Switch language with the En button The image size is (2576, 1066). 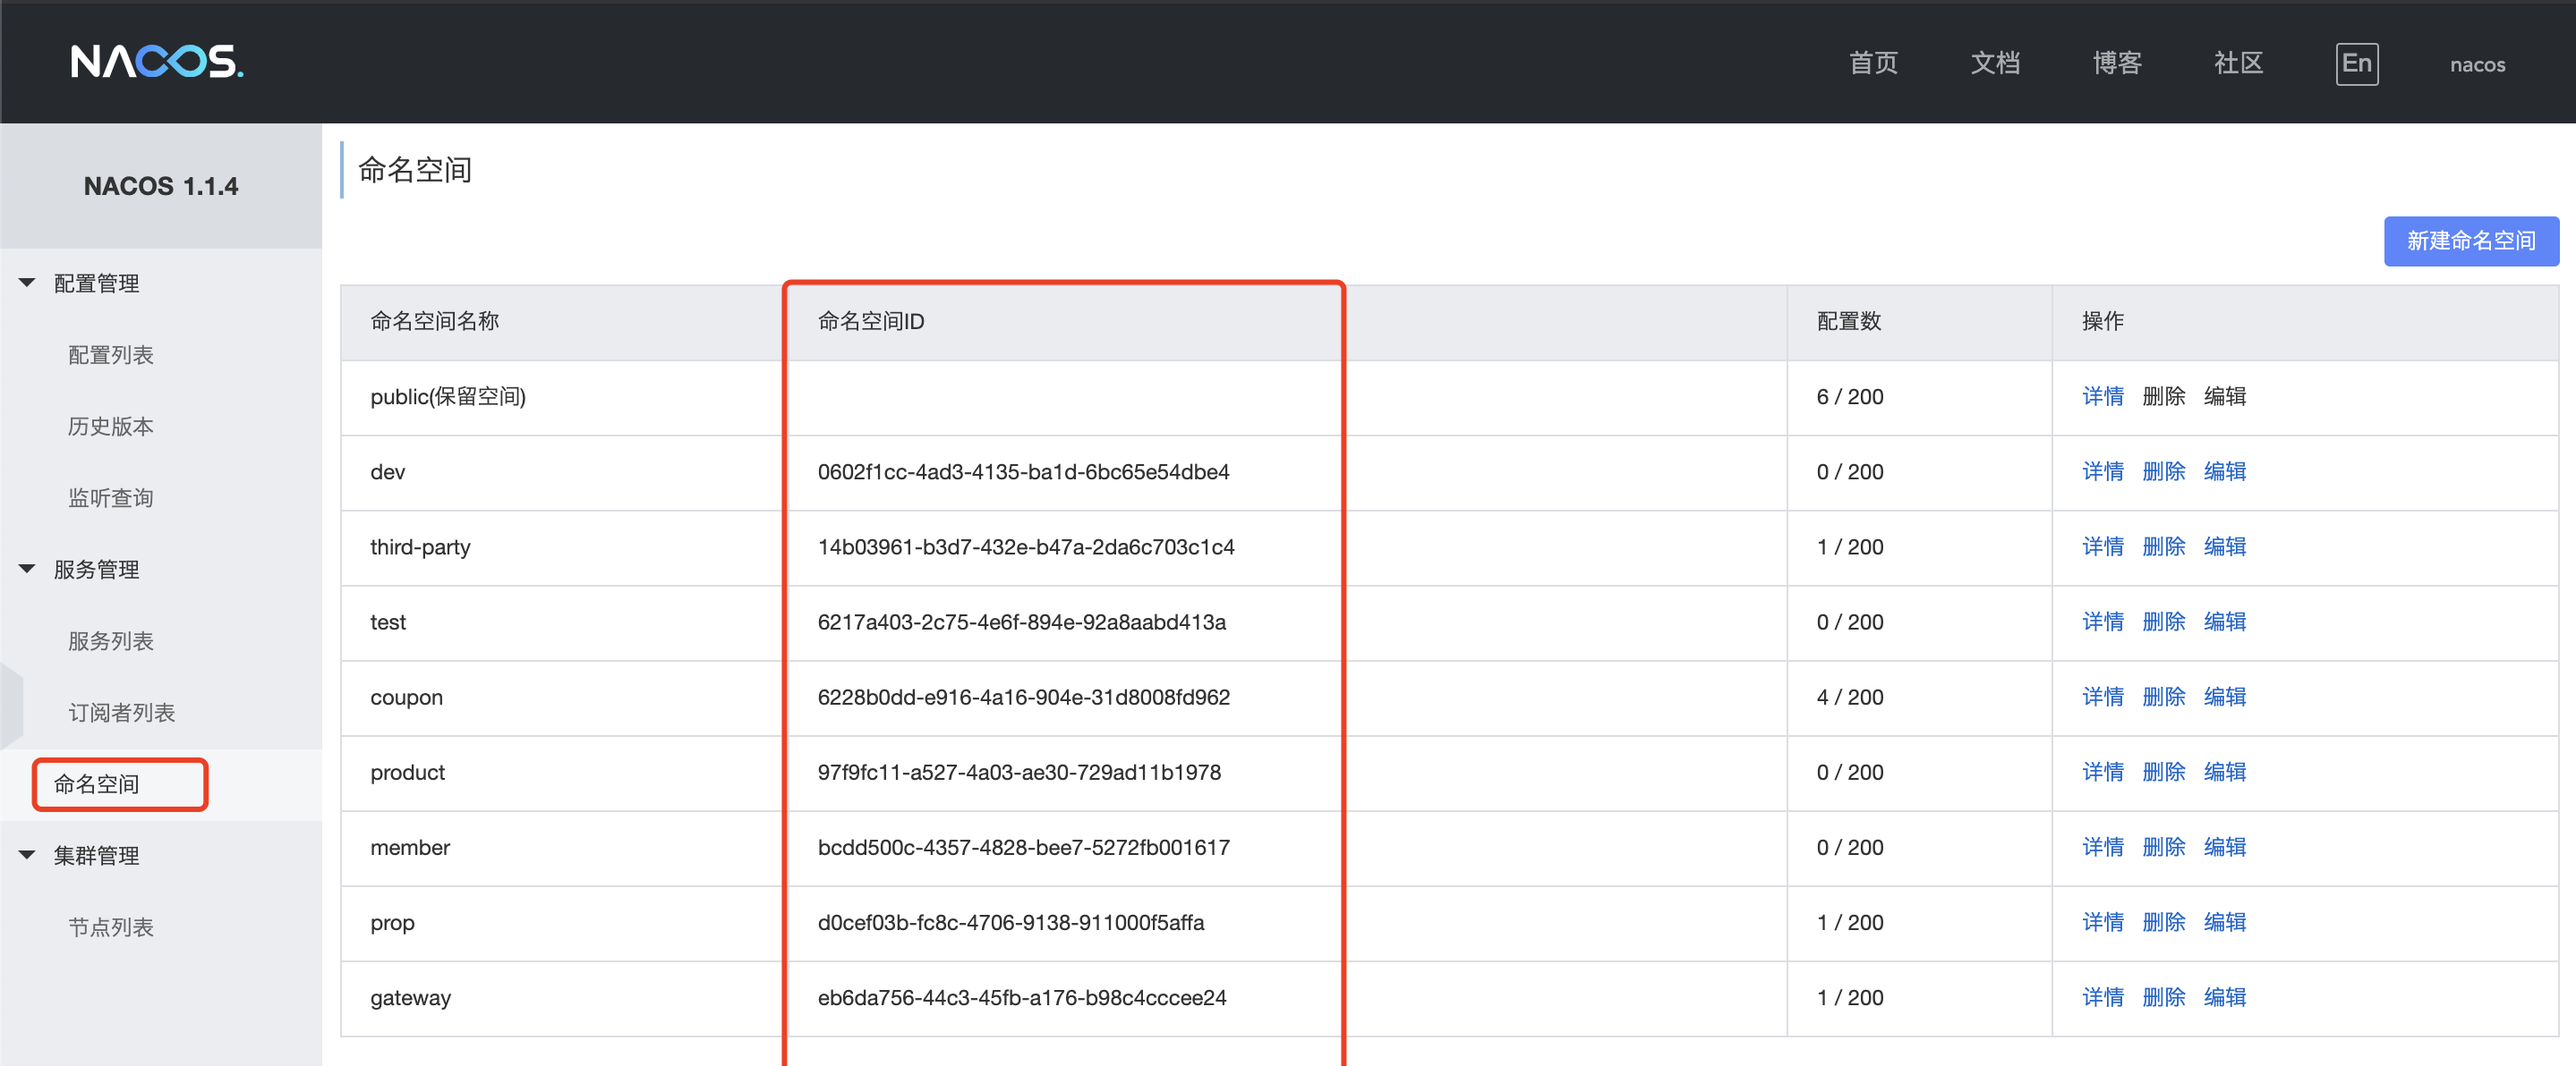2356,63
